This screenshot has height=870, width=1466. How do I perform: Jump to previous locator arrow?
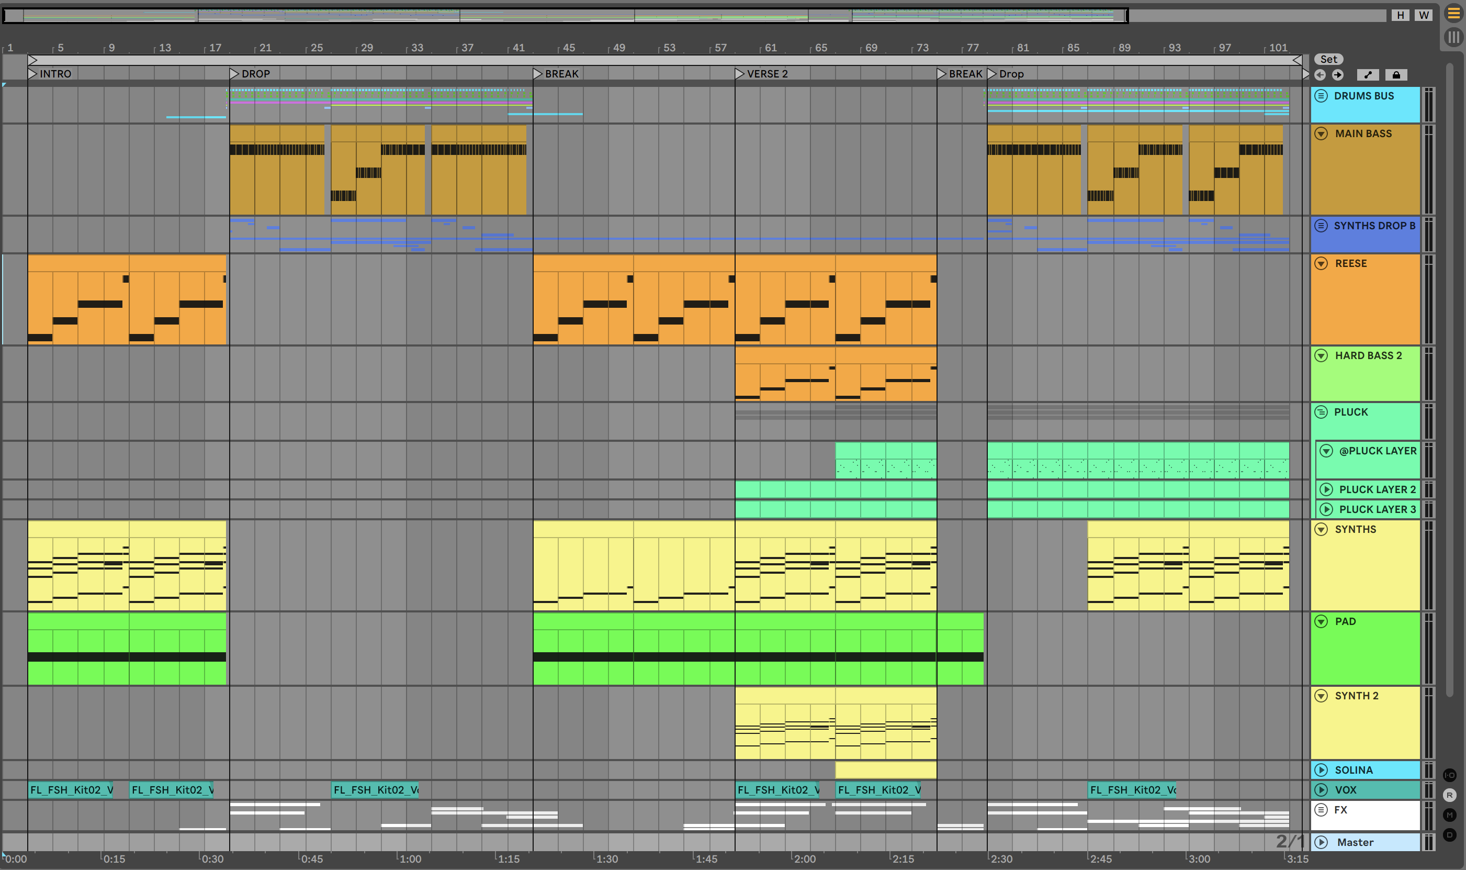coord(1320,75)
